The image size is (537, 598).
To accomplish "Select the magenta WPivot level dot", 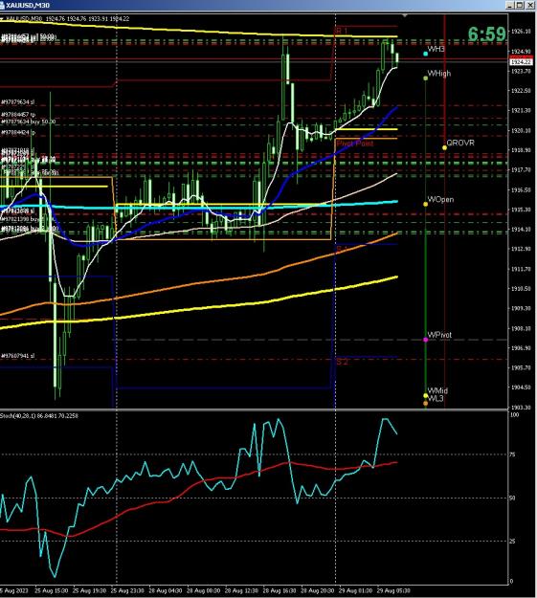I will coord(426,340).
